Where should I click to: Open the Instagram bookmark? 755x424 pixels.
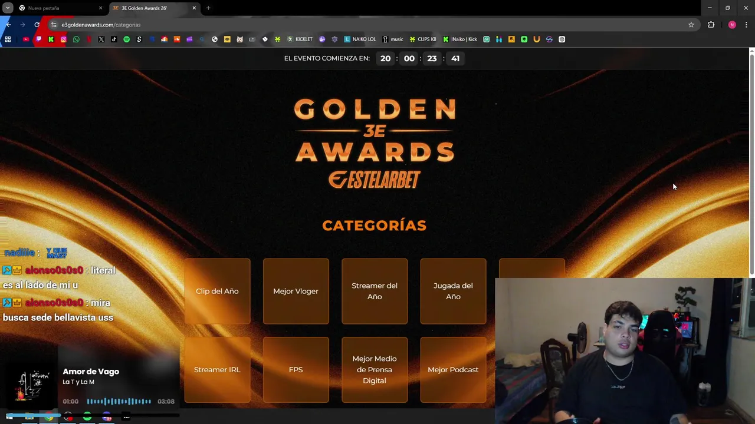click(64, 39)
